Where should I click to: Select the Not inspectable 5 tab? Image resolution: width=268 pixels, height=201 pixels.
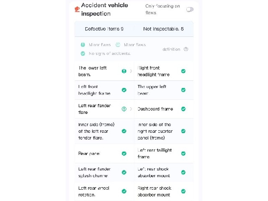tap(164, 29)
